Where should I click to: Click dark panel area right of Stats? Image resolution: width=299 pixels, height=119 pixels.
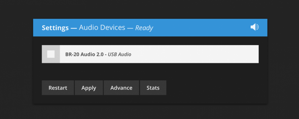pyautogui.click(x=215, y=88)
